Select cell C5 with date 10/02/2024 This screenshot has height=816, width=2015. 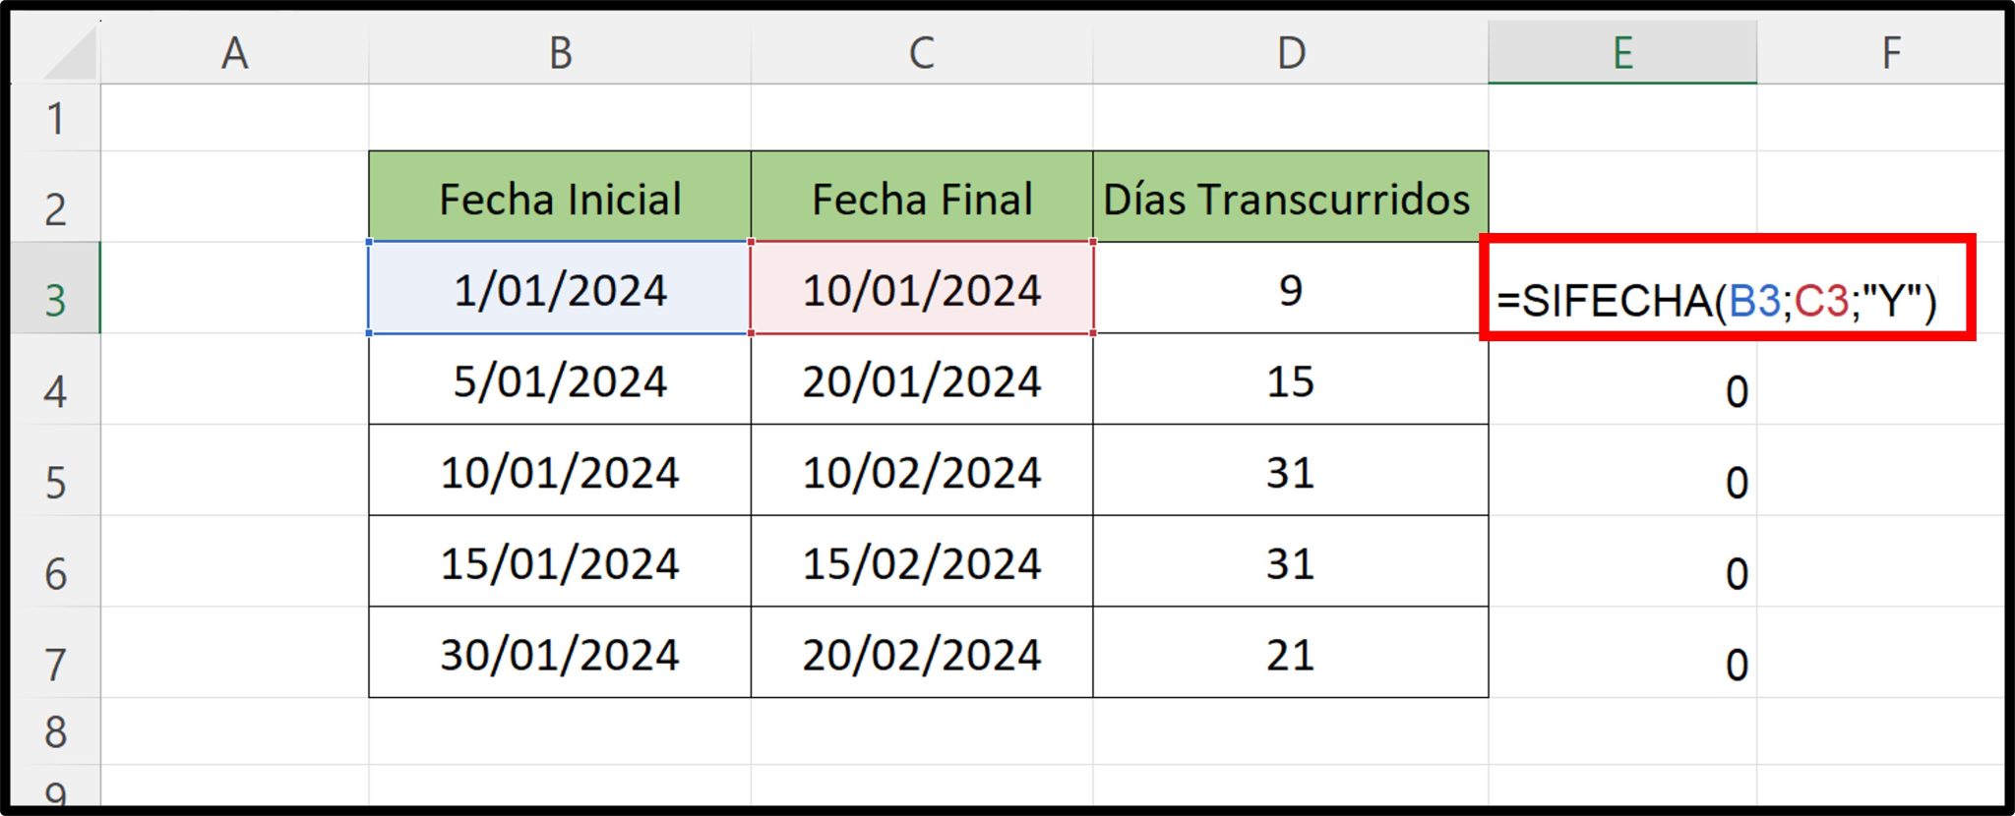pos(921,472)
